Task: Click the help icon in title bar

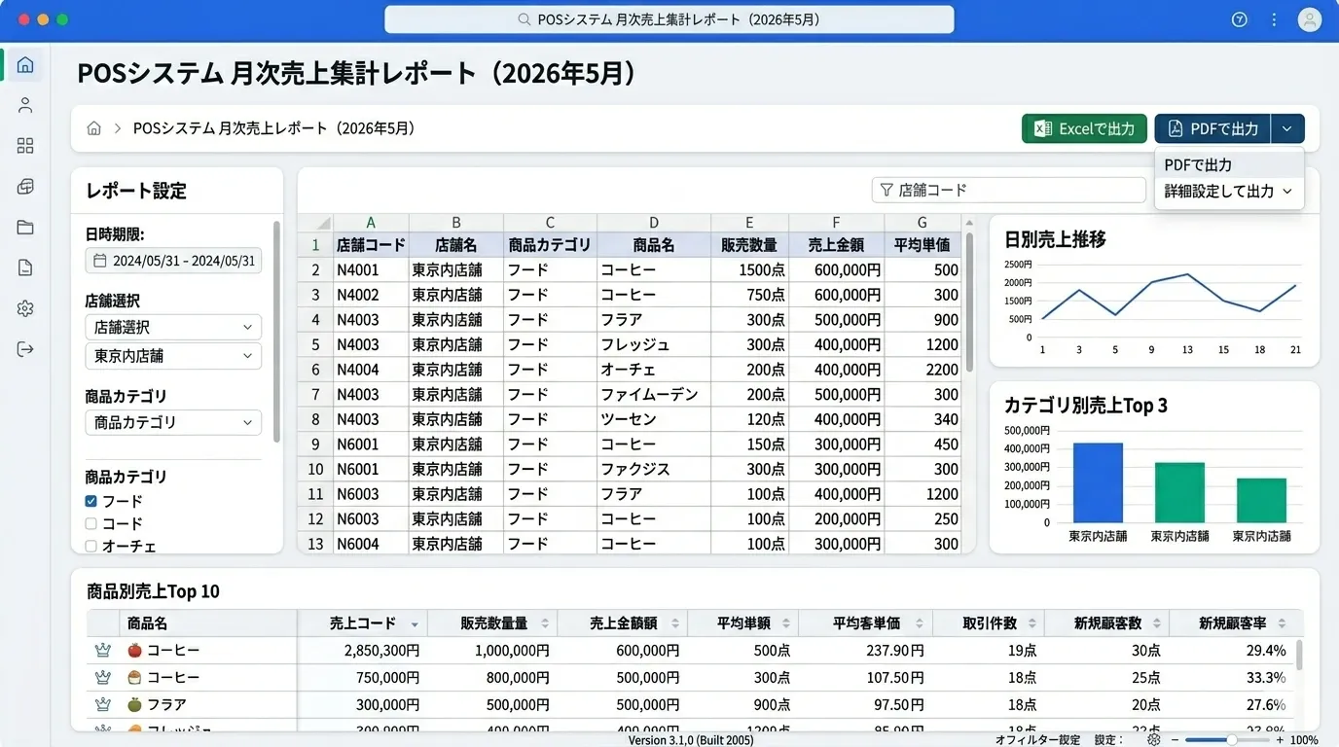Action: [x=1239, y=19]
